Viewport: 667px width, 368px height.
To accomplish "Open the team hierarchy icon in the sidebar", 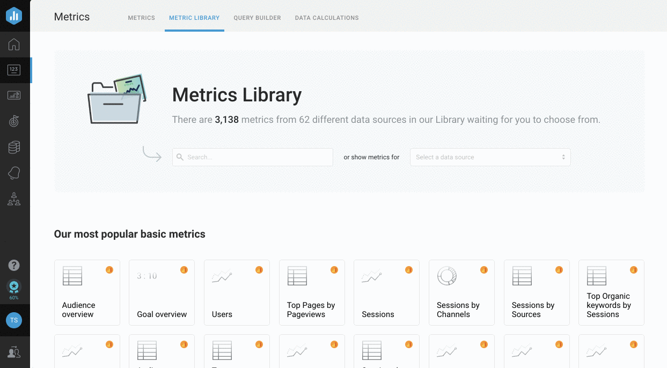I will 14,199.
